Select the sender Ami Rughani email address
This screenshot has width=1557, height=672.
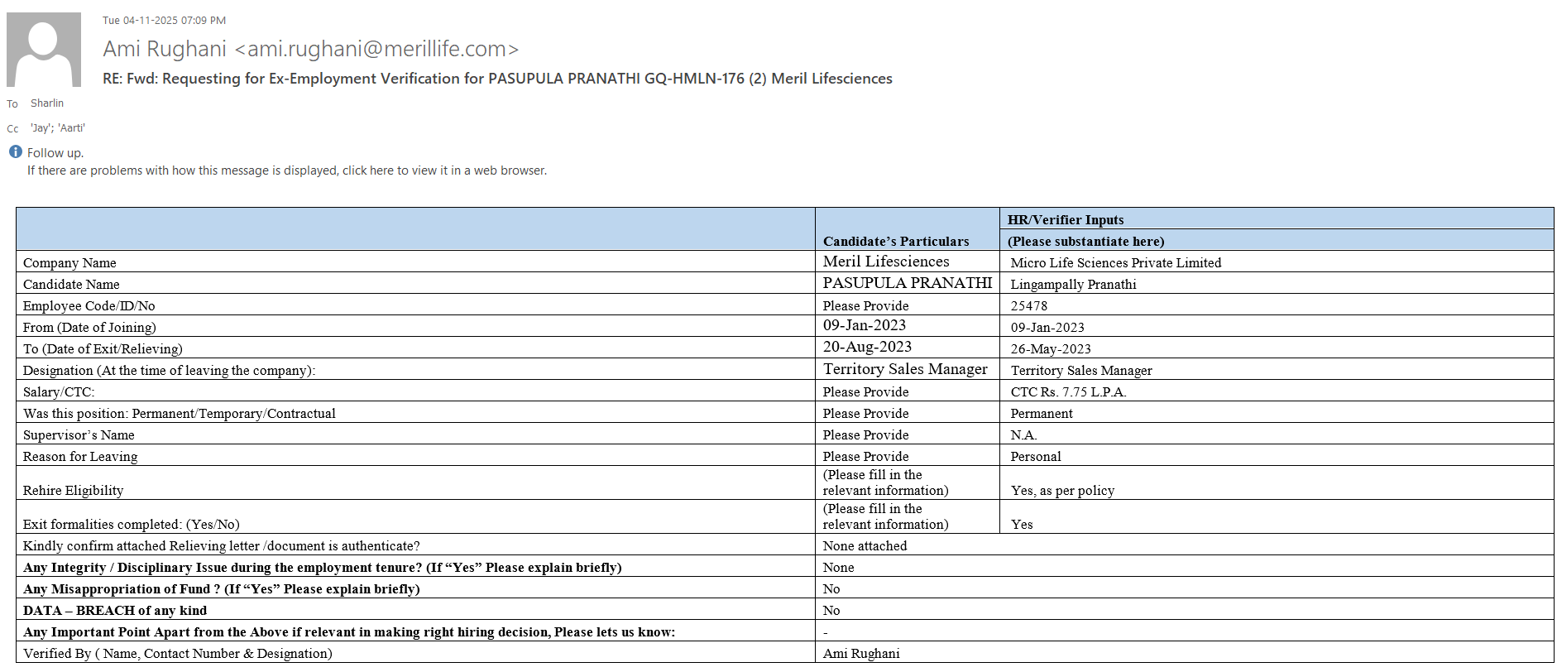(311, 49)
